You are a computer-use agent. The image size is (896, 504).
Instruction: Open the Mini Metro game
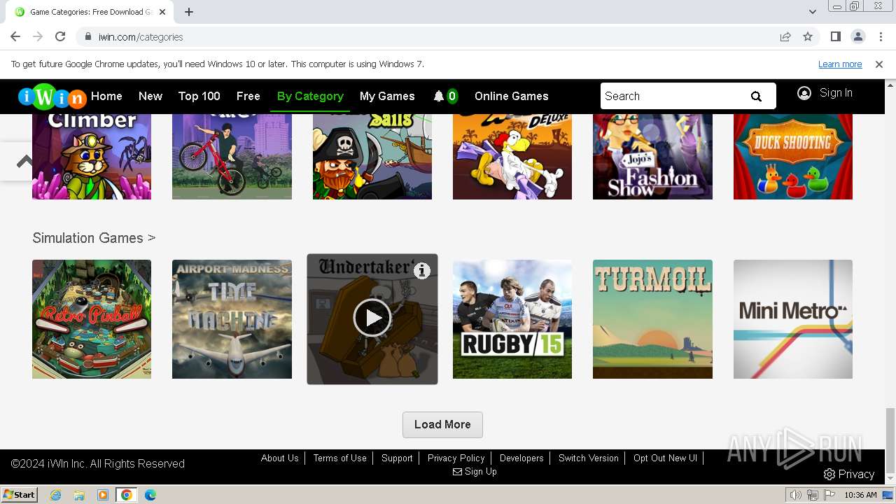tap(793, 319)
